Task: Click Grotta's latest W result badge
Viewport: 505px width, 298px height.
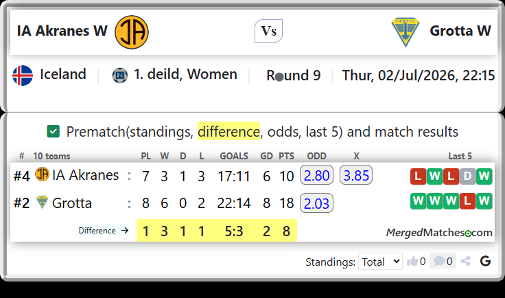Action: coord(484,200)
